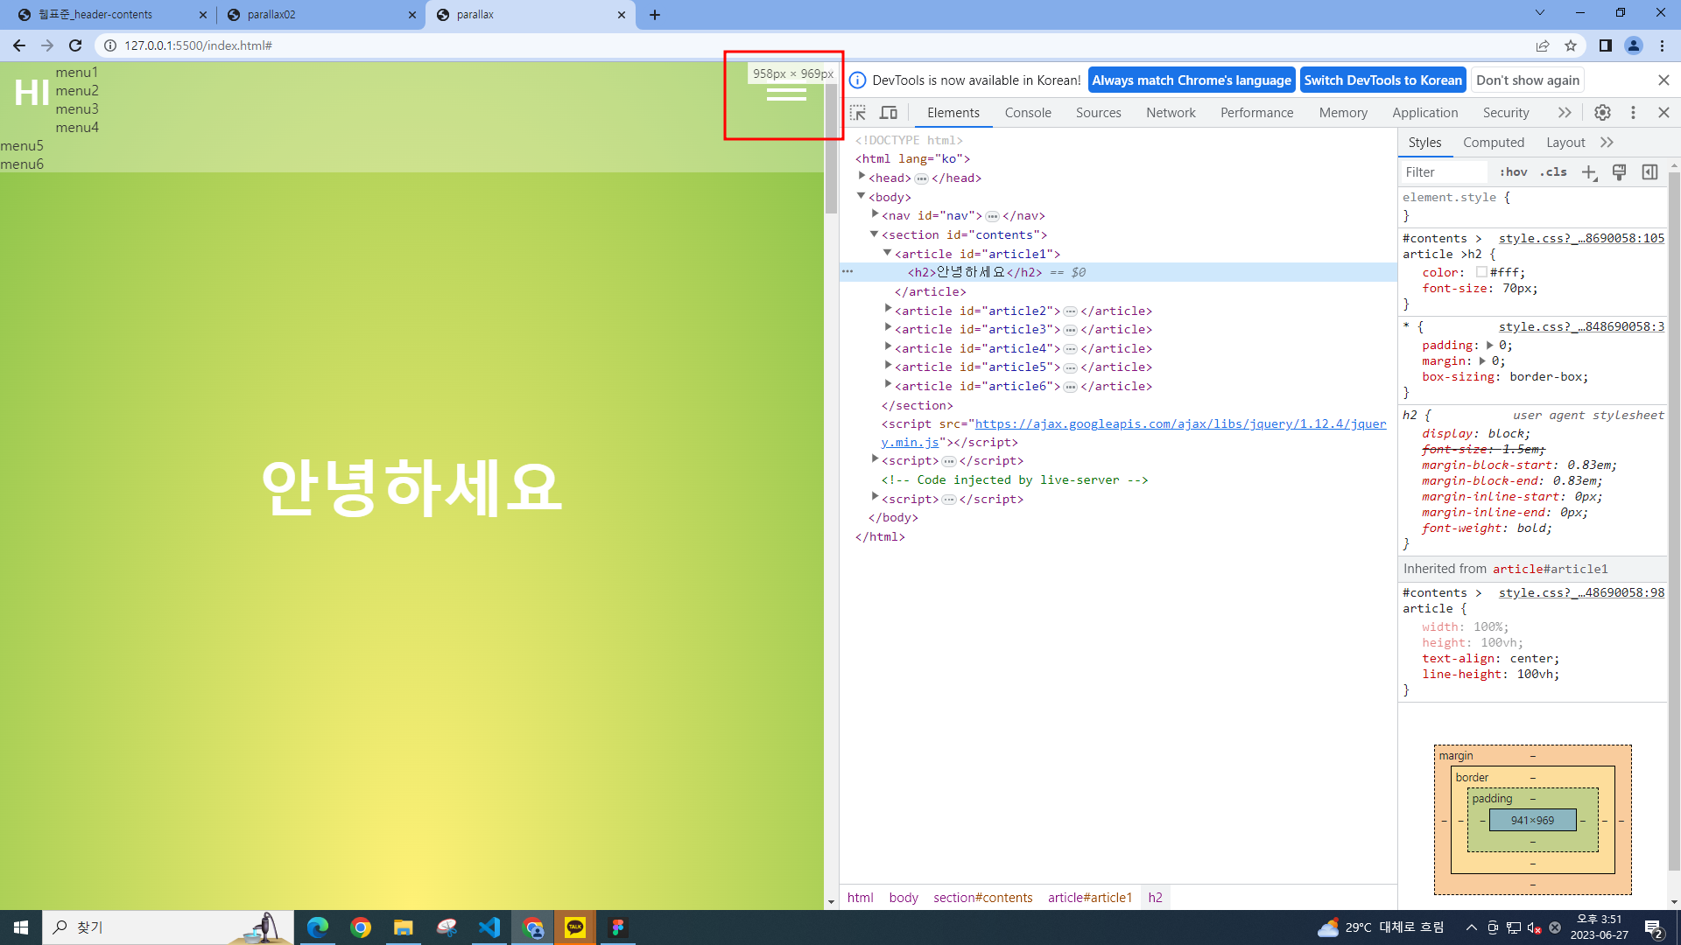Open DevTools customize three-dot menu

point(1633,113)
